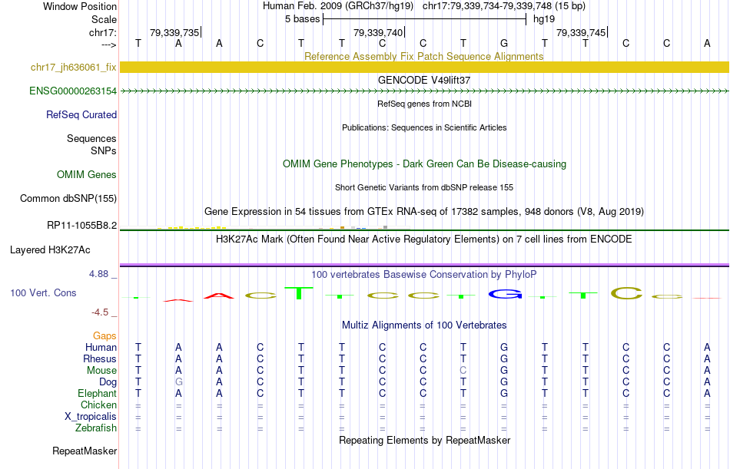Click the Scale ruler label

[105, 19]
